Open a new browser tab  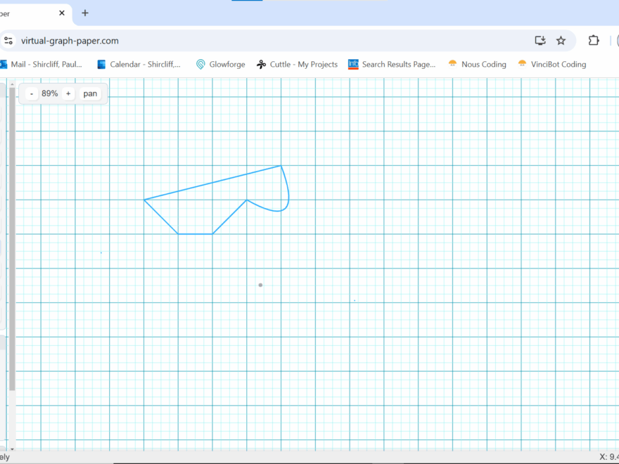[x=85, y=13]
